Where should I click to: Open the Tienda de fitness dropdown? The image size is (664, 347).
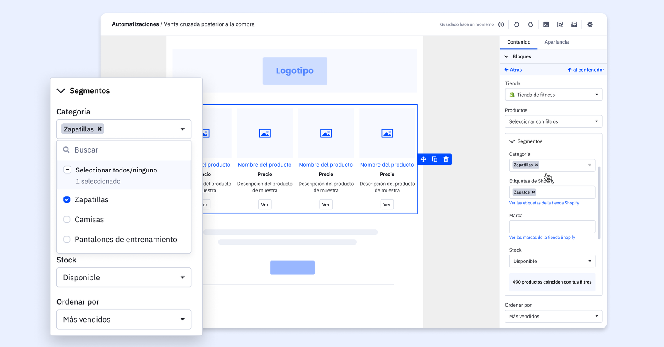pos(553,95)
